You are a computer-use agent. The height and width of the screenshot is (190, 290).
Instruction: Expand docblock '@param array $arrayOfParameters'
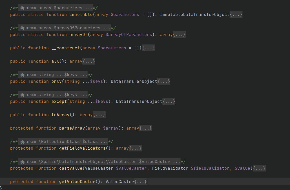coord(64,28)
